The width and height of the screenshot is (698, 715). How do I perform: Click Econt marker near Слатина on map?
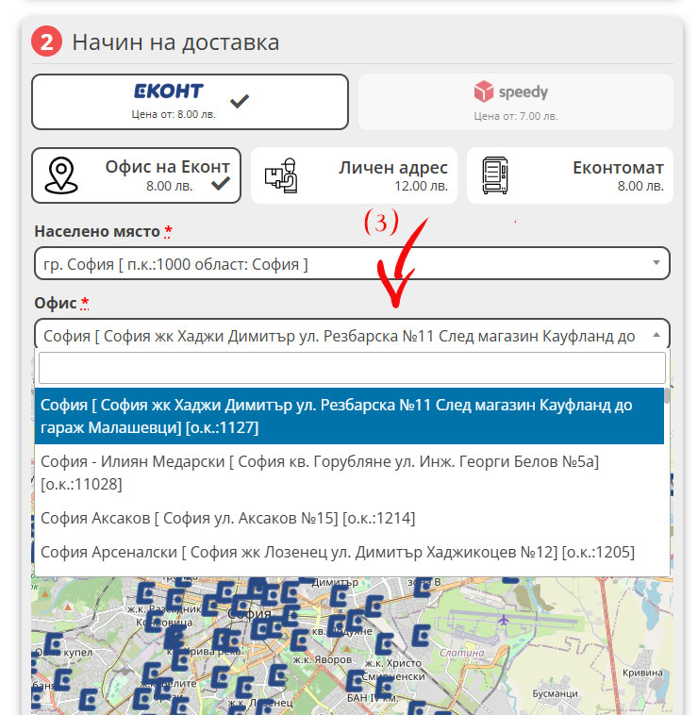pyautogui.click(x=421, y=636)
